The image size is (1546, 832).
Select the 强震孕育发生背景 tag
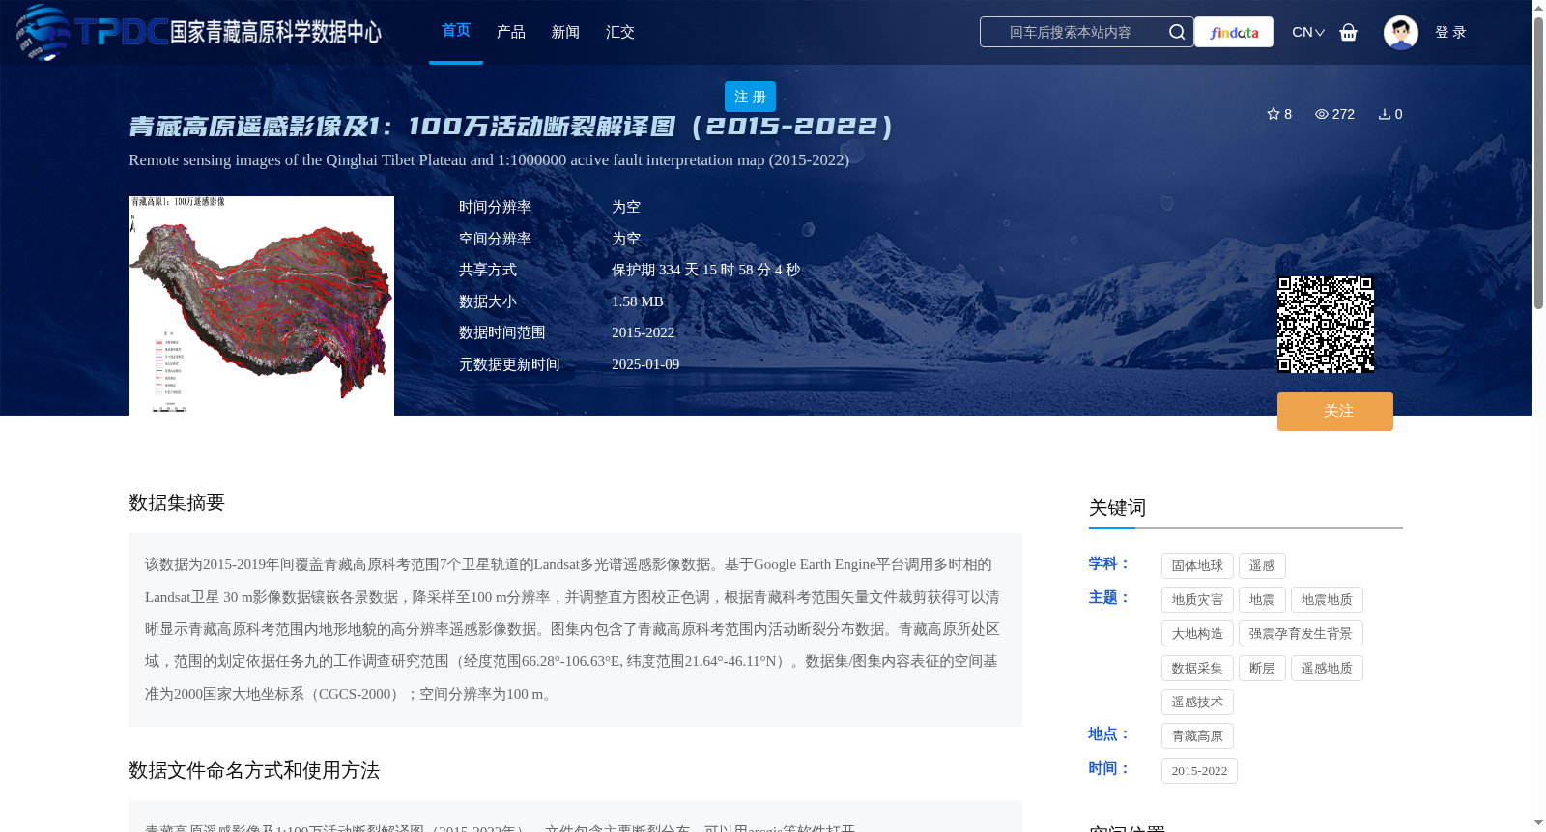pyautogui.click(x=1301, y=634)
